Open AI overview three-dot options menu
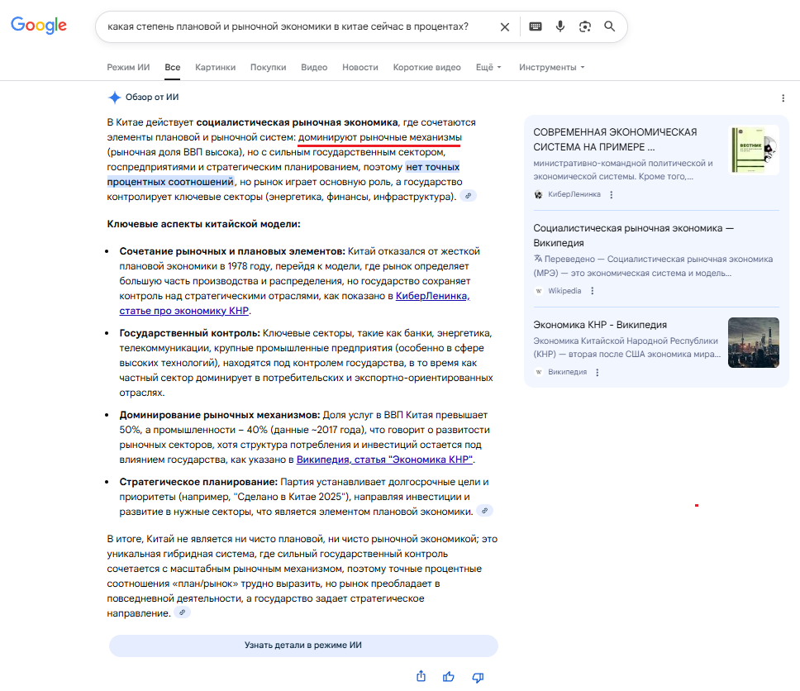Viewport: 800px width, 691px height. [x=783, y=98]
